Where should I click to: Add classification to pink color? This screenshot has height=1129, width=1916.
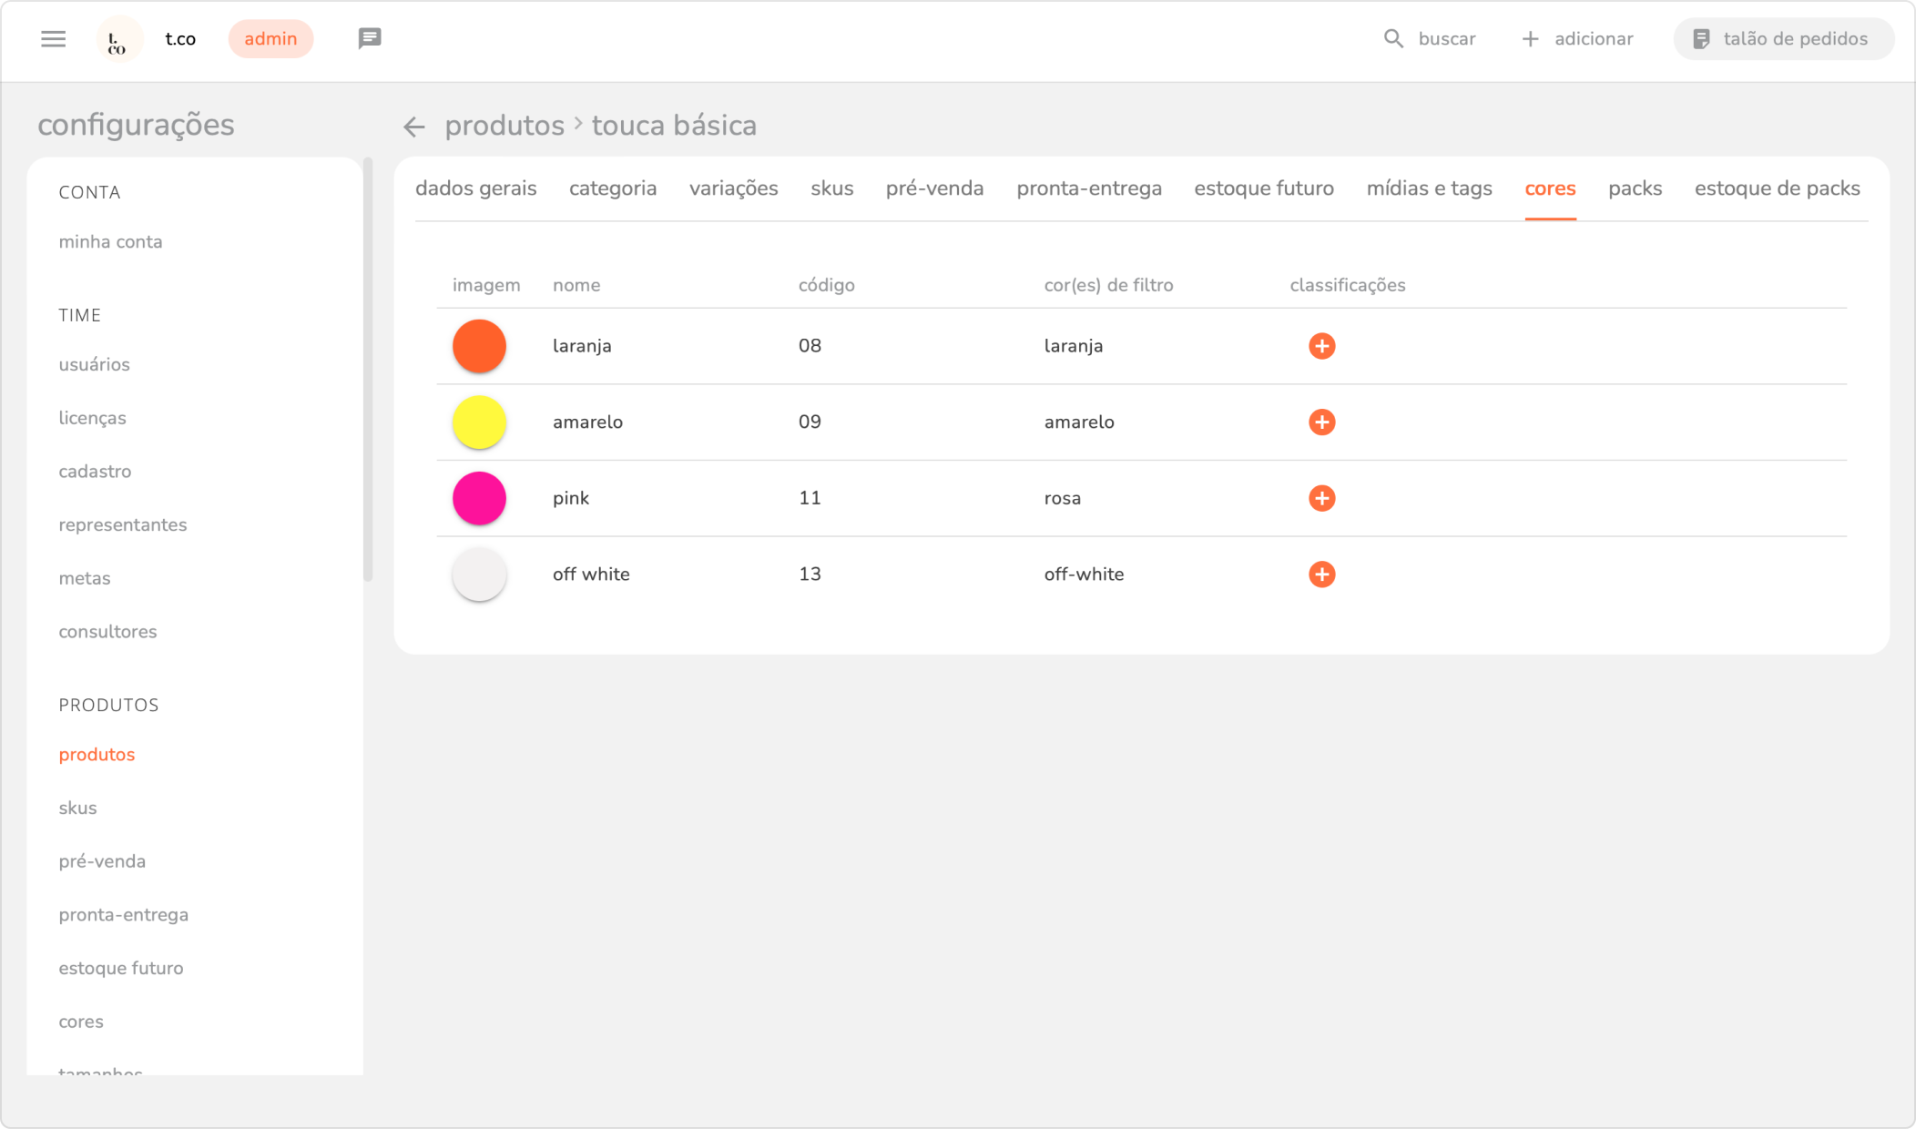(x=1321, y=498)
